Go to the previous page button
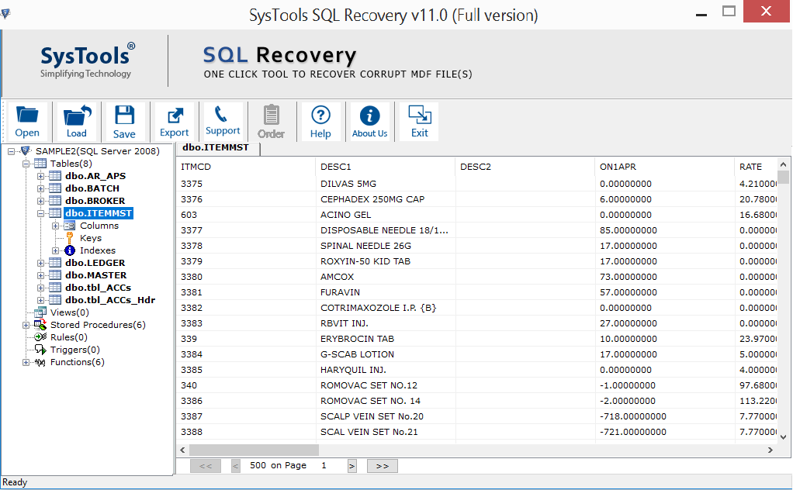Image resolution: width=793 pixels, height=490 pixels. coord(236,466)
